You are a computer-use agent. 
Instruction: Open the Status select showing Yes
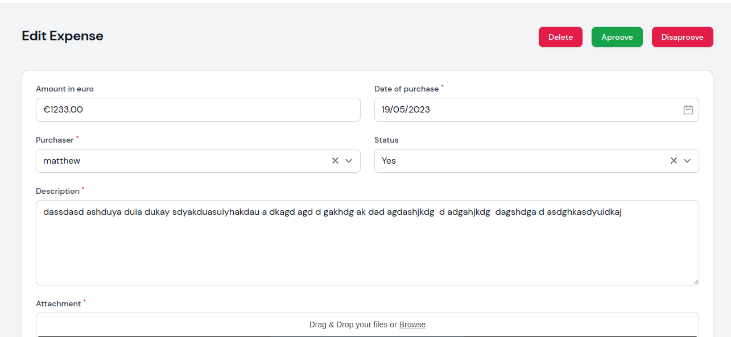536,161
